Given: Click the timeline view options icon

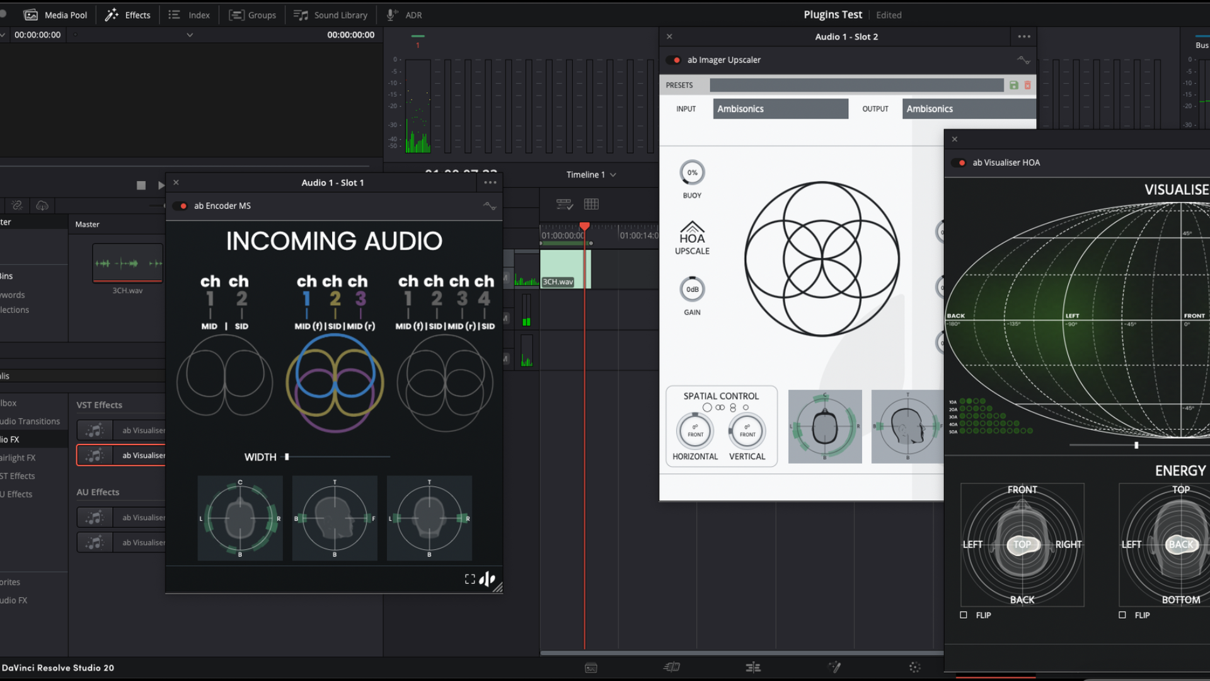Looking at the screenshot, I should pyautogui.click(x=564, y=204).
